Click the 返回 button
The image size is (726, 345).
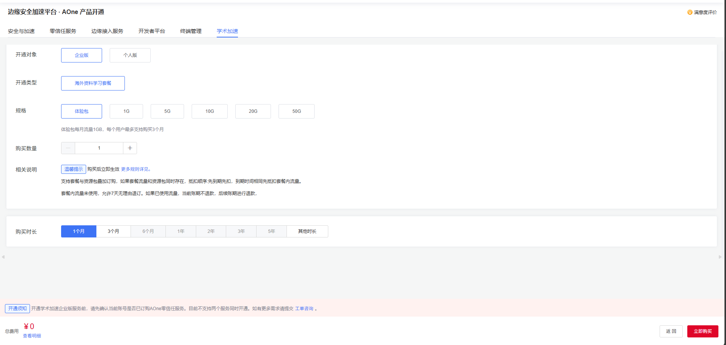click(x=671, y=331)
